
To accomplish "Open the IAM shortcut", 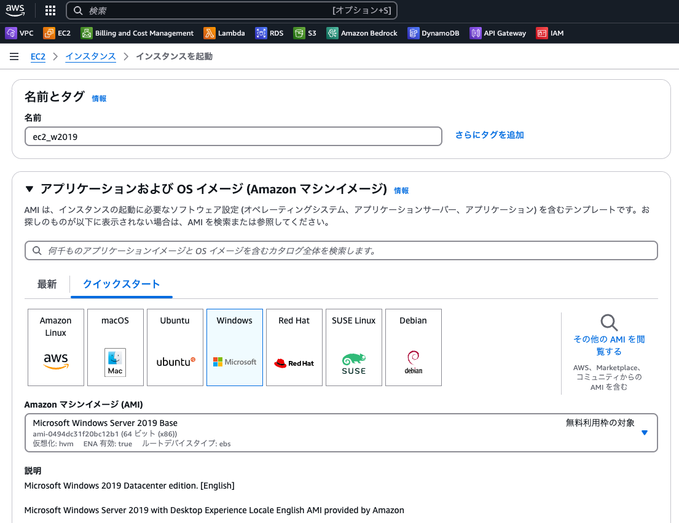I will [x=550, y=33].
